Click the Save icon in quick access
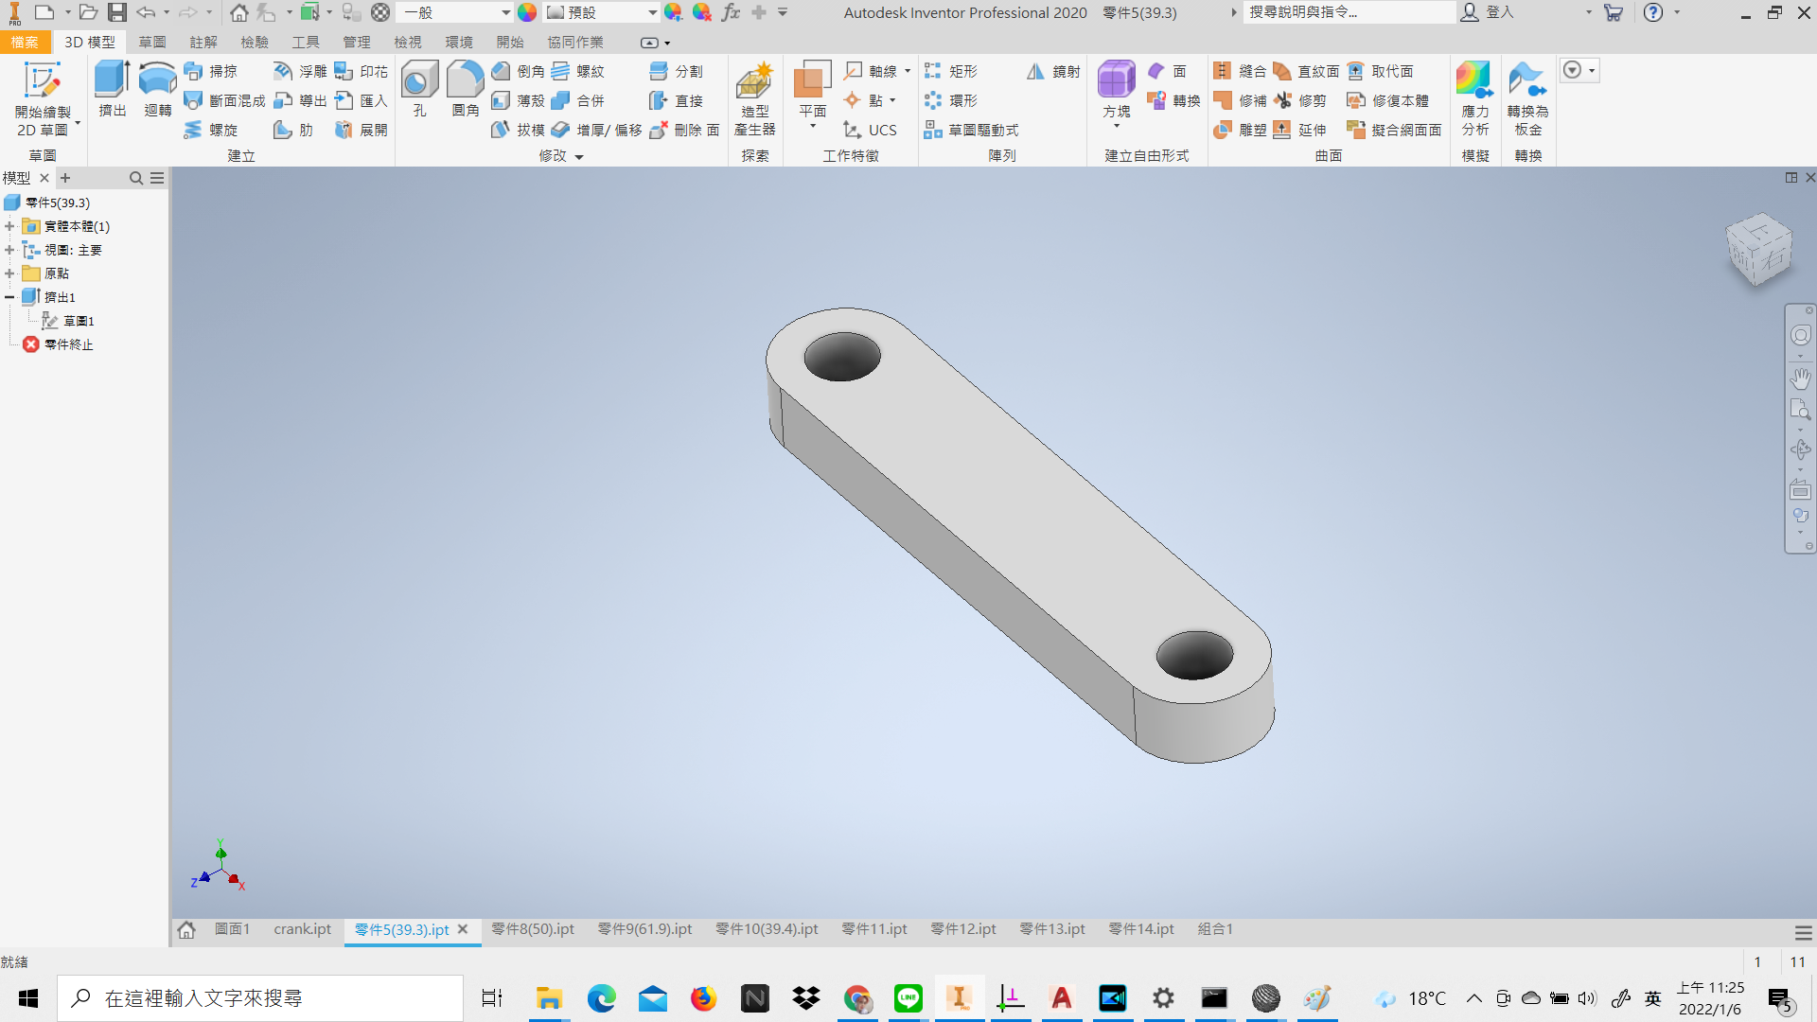Image resolution: width=1817 pixels, height=1022 pixels. pyautogui.click(x=116, y=12)
